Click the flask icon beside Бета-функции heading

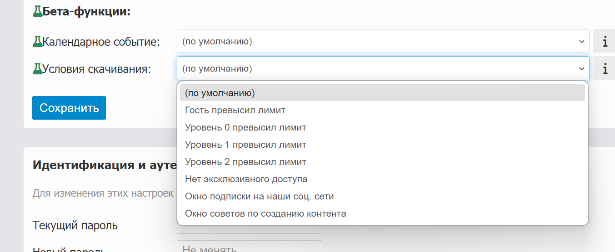(37, 12)
